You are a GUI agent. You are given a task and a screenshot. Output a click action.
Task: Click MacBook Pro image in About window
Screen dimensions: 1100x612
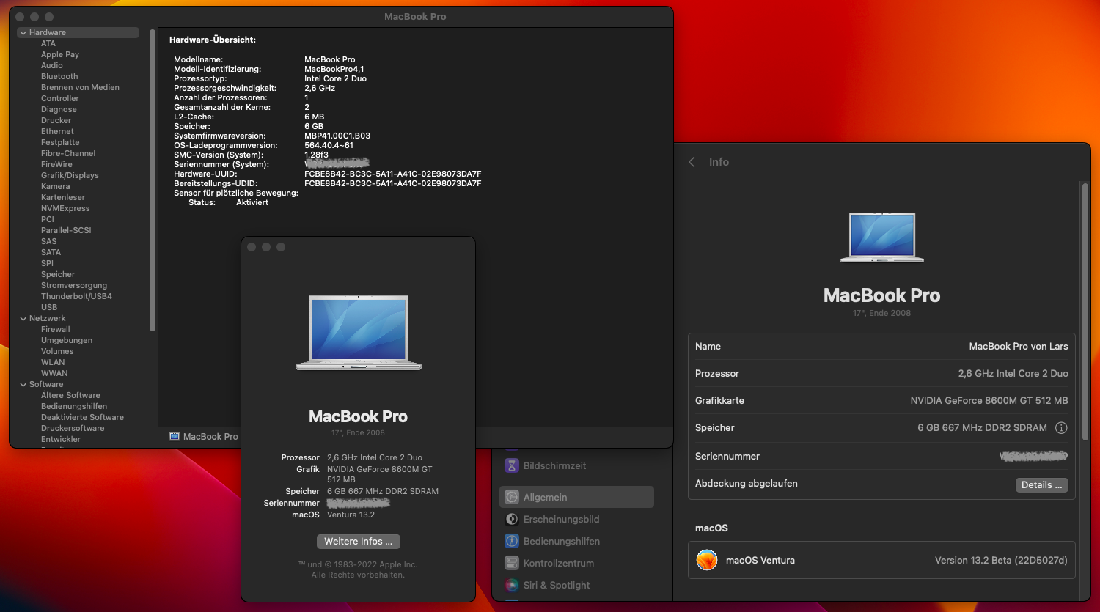(359, 333)
